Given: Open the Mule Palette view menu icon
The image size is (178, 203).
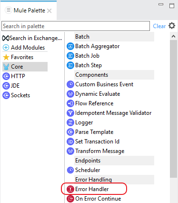Looking at the screenshot, I should 9,10.
